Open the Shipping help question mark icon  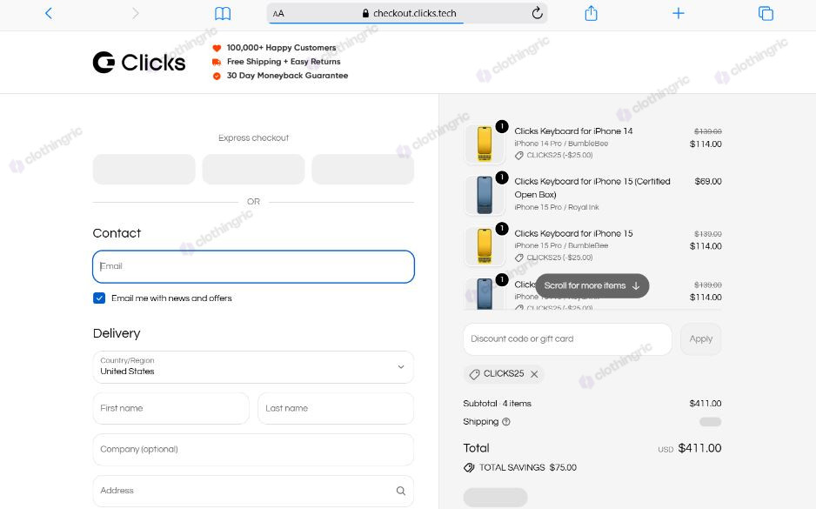506,422
